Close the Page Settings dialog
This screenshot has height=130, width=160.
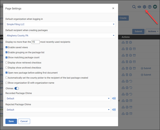[113, 8]
